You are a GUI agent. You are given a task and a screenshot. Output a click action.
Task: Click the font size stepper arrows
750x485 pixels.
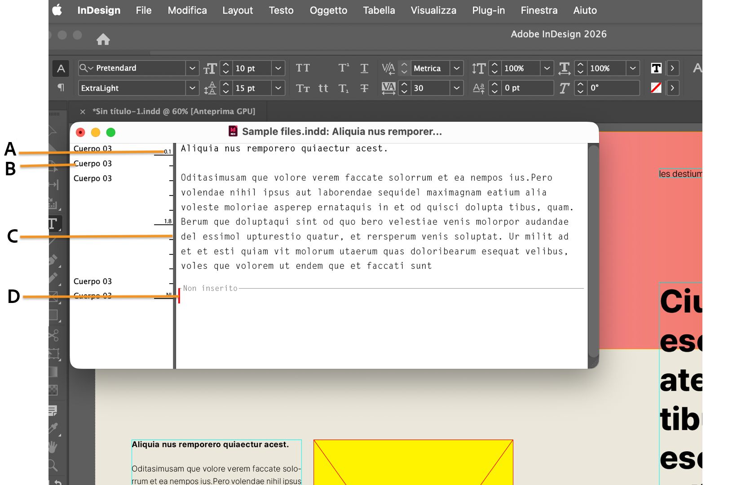(x=226, y=68)
